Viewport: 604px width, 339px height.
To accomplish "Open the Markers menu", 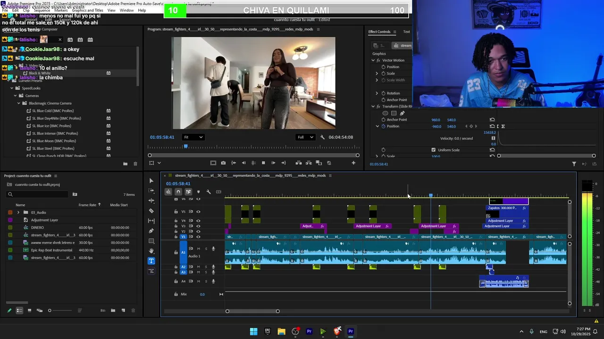I will point(61,10).
